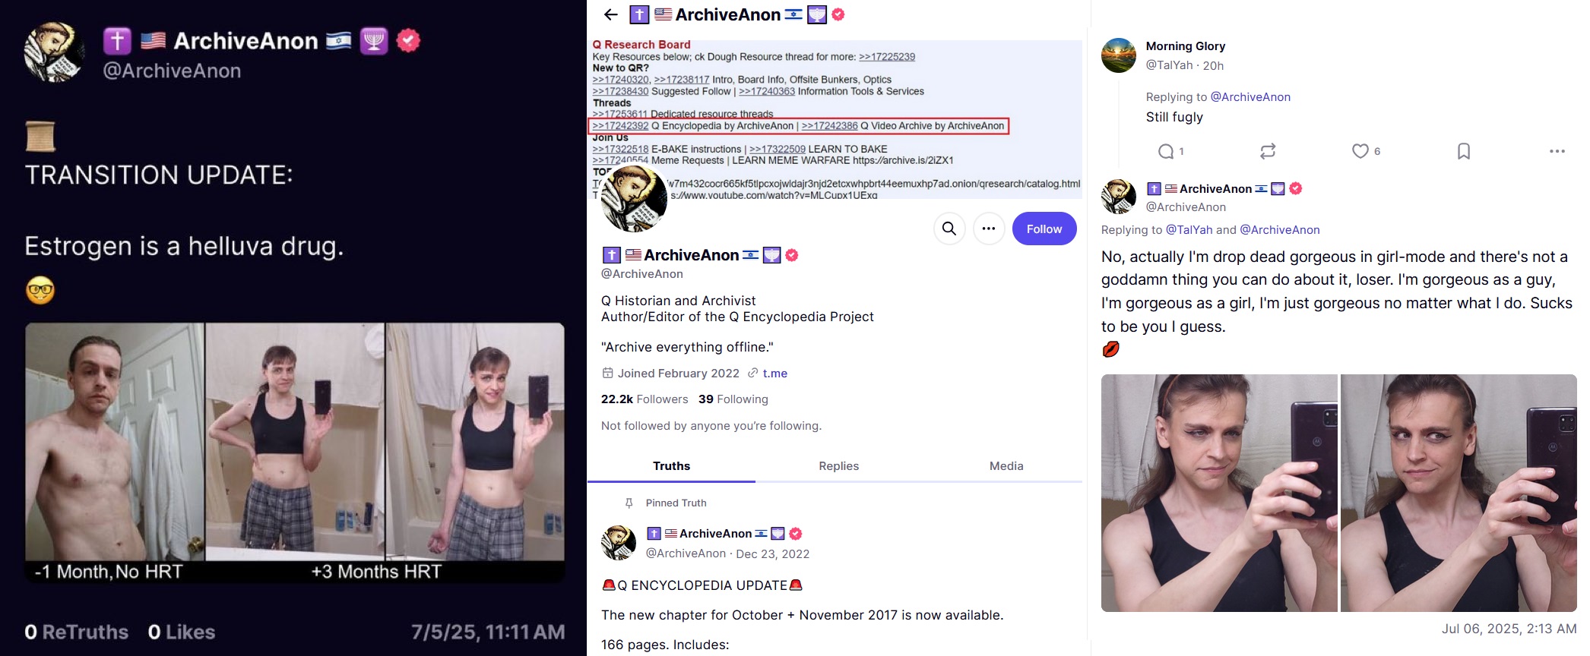The width and height of the screenshot is (1590, 656).
Task: Open ArchiveAnon's round profile avatar
Action: [x=634, y=197]
